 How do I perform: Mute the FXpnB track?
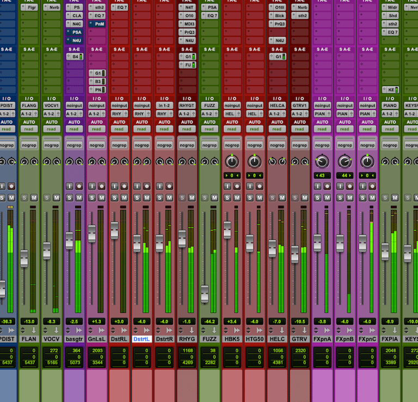click(x=350, y=198)
